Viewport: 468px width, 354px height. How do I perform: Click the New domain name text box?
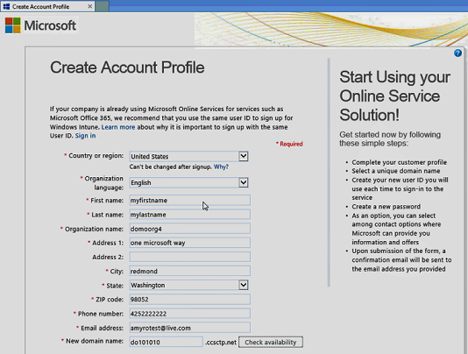(167, 342)
